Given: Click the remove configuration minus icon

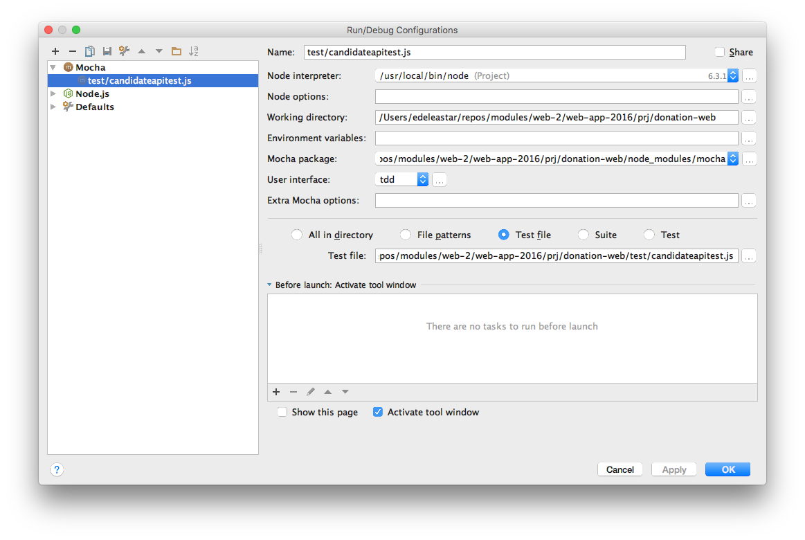Looking at the screenshot, I should coord(72,51).
